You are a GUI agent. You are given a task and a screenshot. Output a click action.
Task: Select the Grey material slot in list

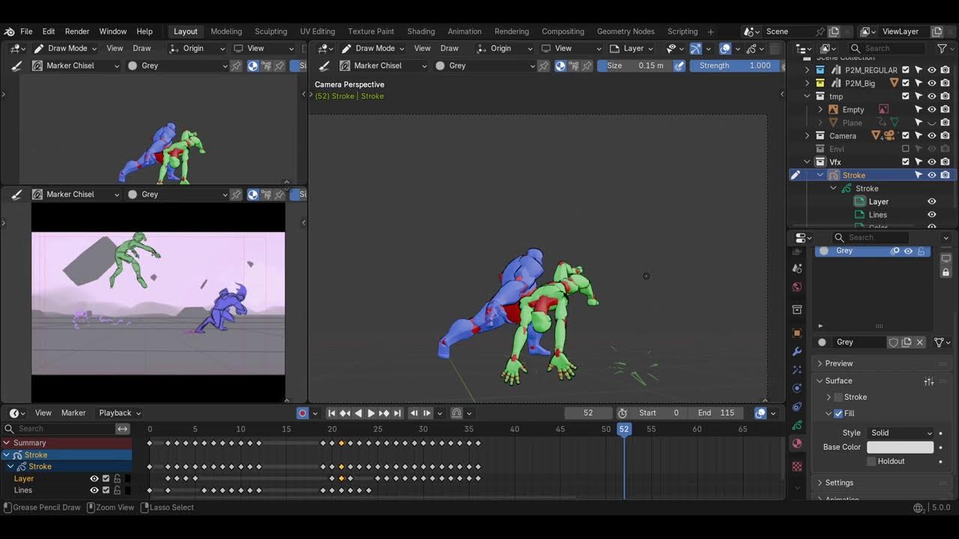click(873, 251)
